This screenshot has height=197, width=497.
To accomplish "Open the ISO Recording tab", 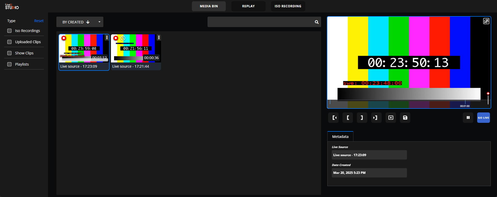I will [x=288, y=6].
